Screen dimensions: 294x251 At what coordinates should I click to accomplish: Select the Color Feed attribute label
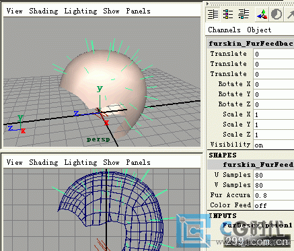coord(230,205)
